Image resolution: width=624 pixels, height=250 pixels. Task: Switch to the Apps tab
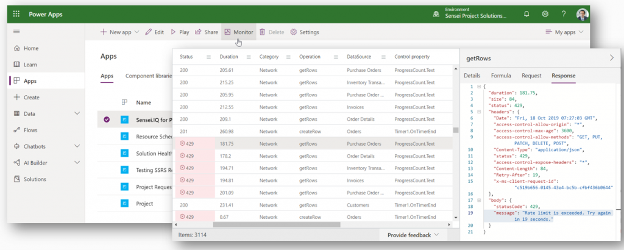[x=107, y=76]
